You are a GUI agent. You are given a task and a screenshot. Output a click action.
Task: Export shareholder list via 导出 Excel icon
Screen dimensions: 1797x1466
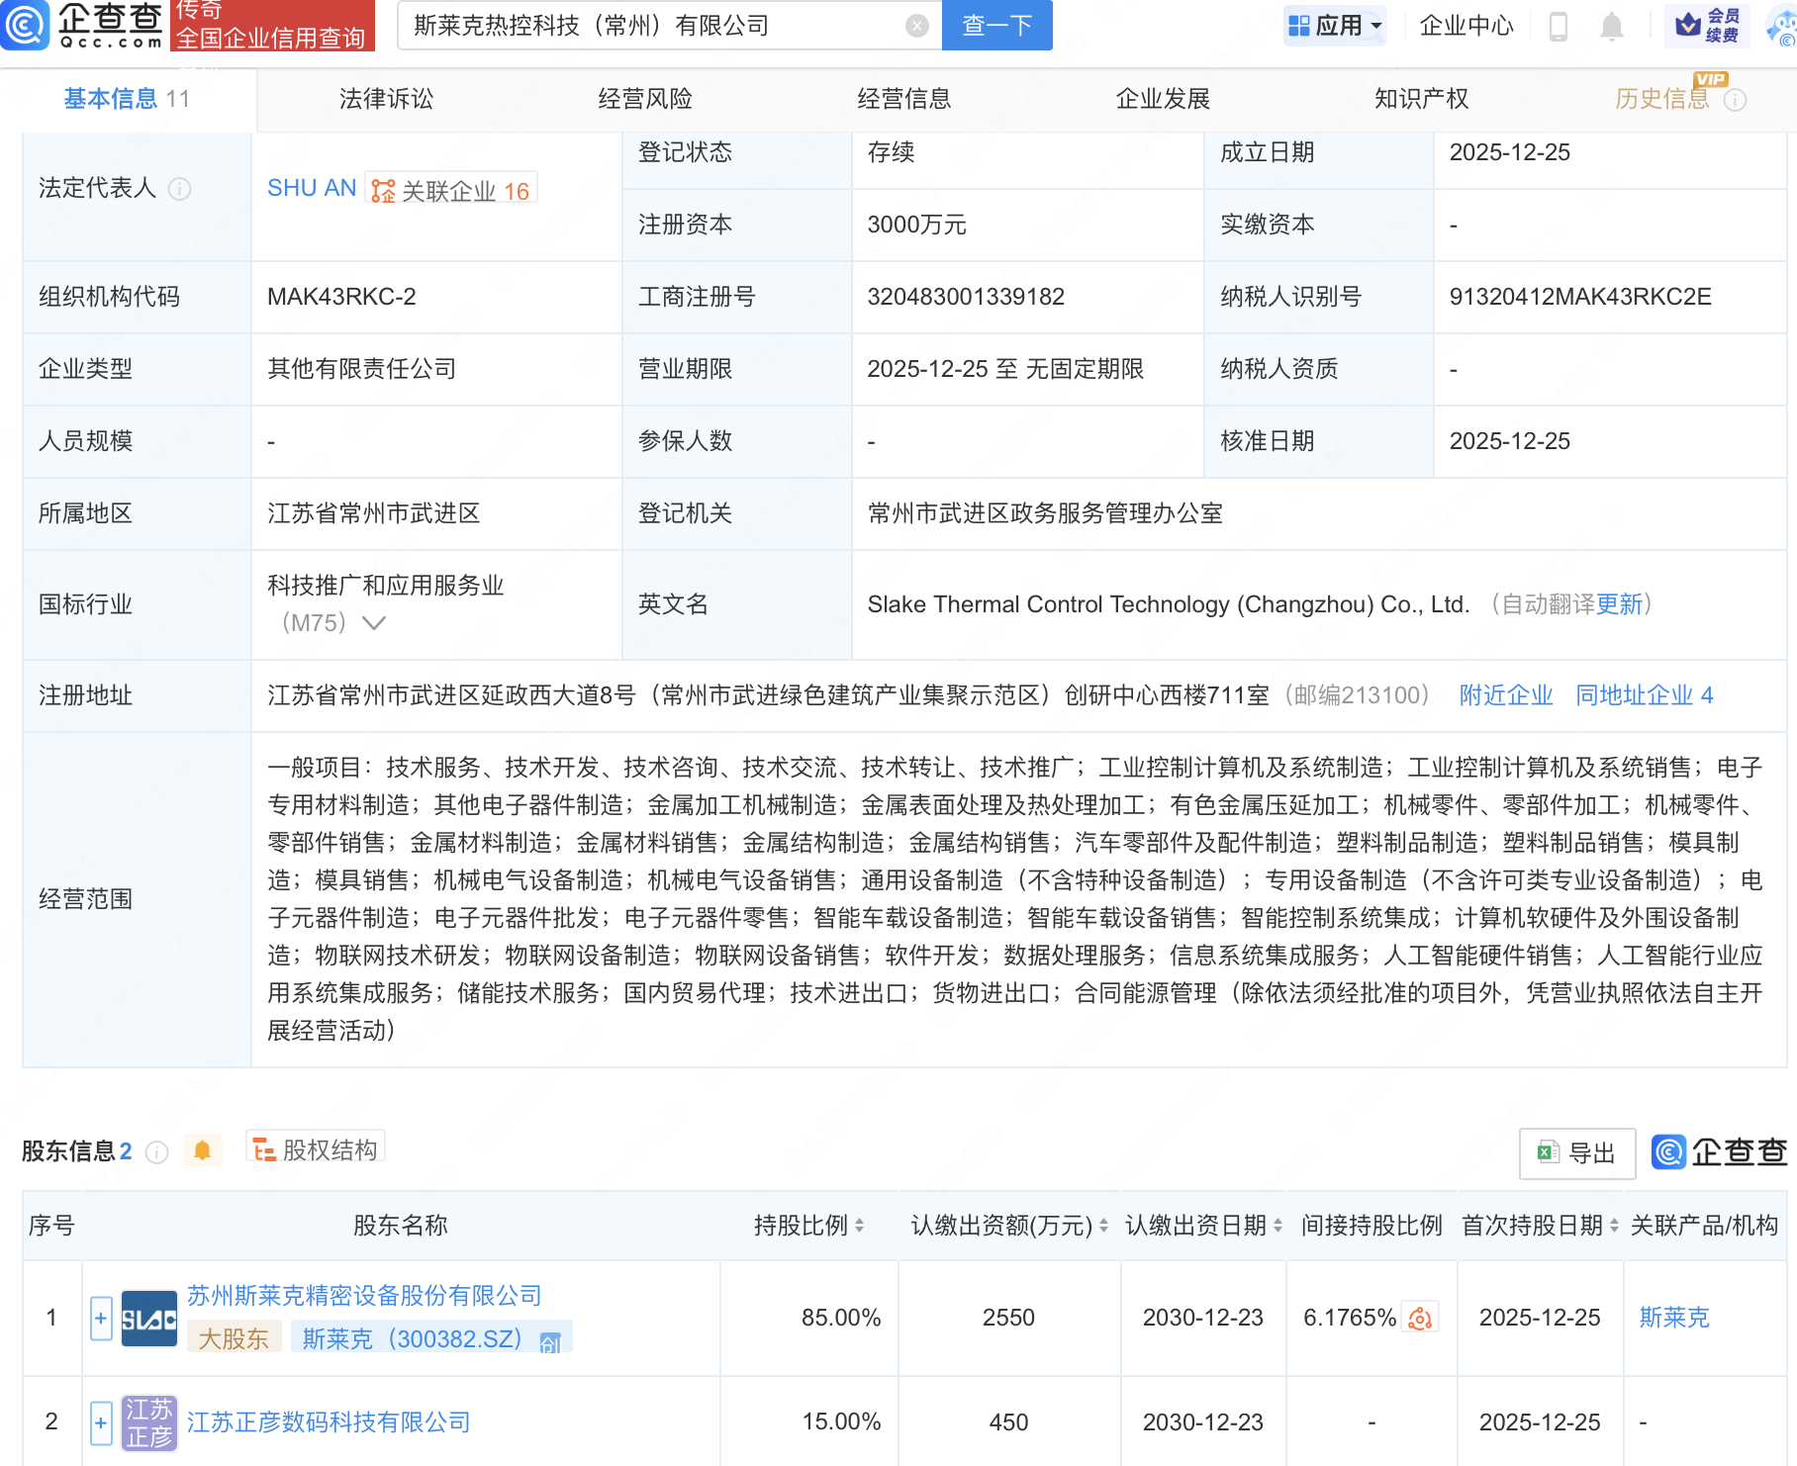(1575, 1153)
